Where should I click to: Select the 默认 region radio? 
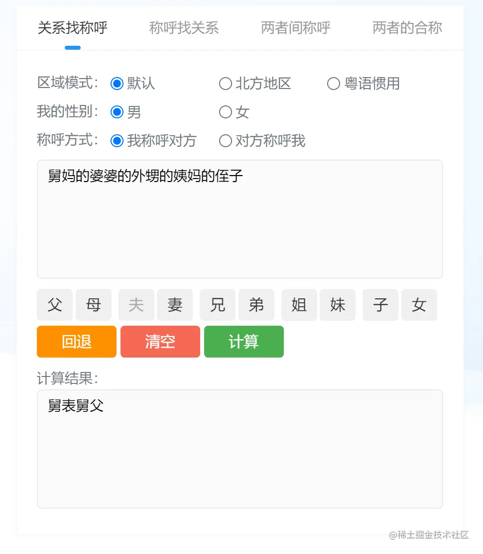coord(132,84)
